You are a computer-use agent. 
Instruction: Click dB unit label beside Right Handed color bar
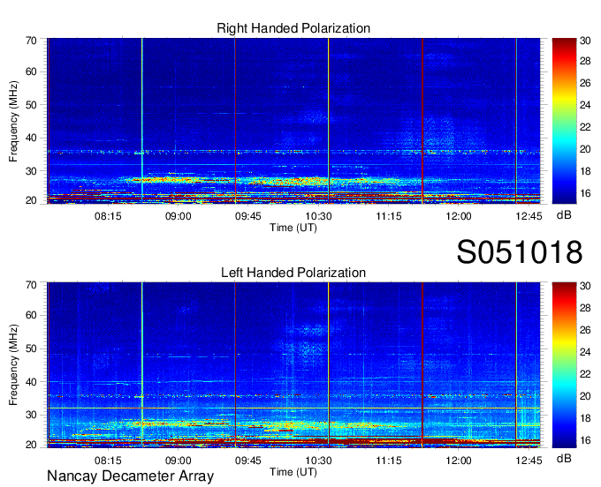[564, 215]
